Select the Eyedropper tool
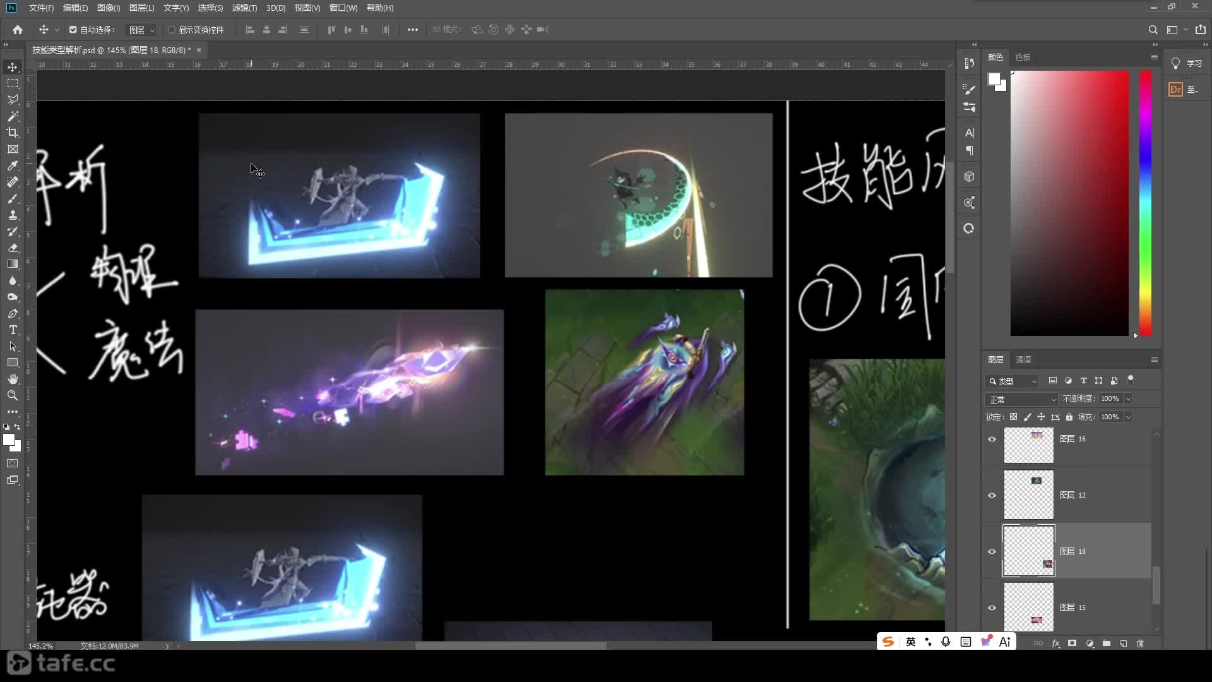 tap(13, 165)
